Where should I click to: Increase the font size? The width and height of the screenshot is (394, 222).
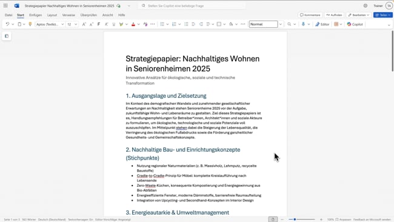point(84,24)
